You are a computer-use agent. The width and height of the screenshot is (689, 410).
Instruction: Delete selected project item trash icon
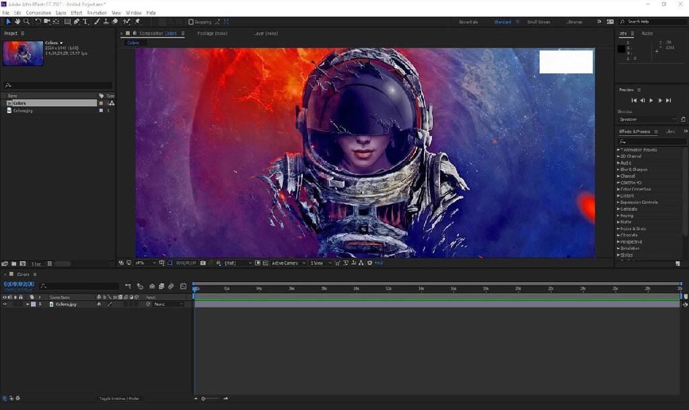[x=50, y=264]
